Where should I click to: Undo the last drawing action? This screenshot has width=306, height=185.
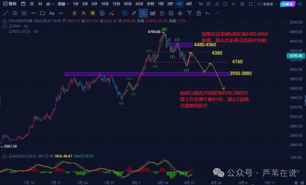tap(207, 13)
